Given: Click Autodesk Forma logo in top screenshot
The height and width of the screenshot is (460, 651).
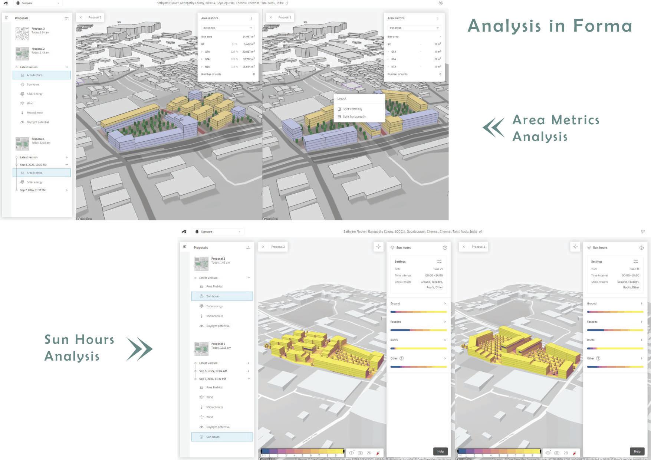Looking at the screenshot, I should 6,3.
